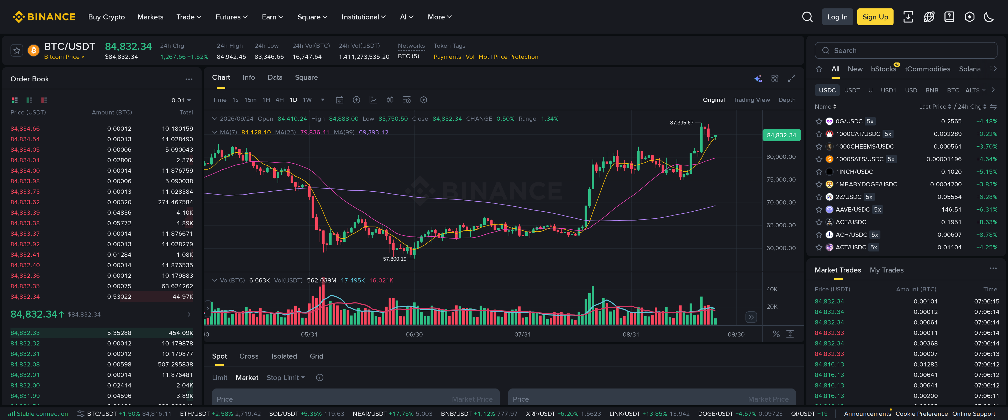Toggle percentage scale on chart axis
The width and height of the screenshot is (1008, 420).
(776, 334)
